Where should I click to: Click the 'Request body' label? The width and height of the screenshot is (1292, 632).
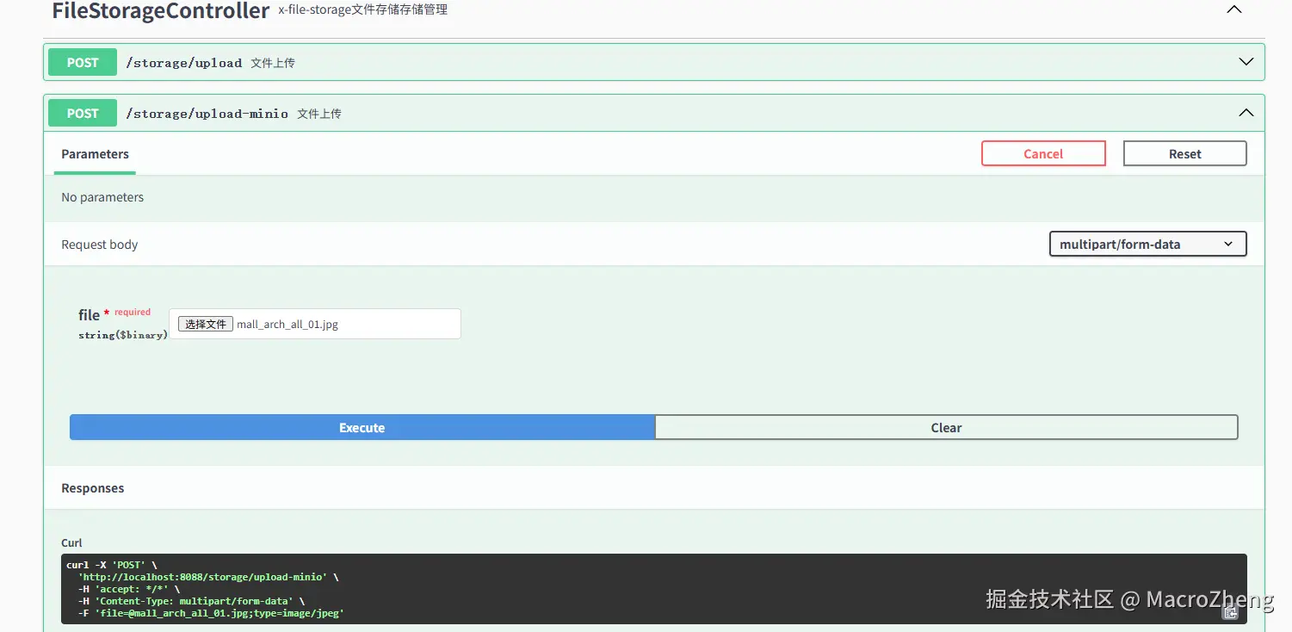pyautogui.click(x=100, y=245)
